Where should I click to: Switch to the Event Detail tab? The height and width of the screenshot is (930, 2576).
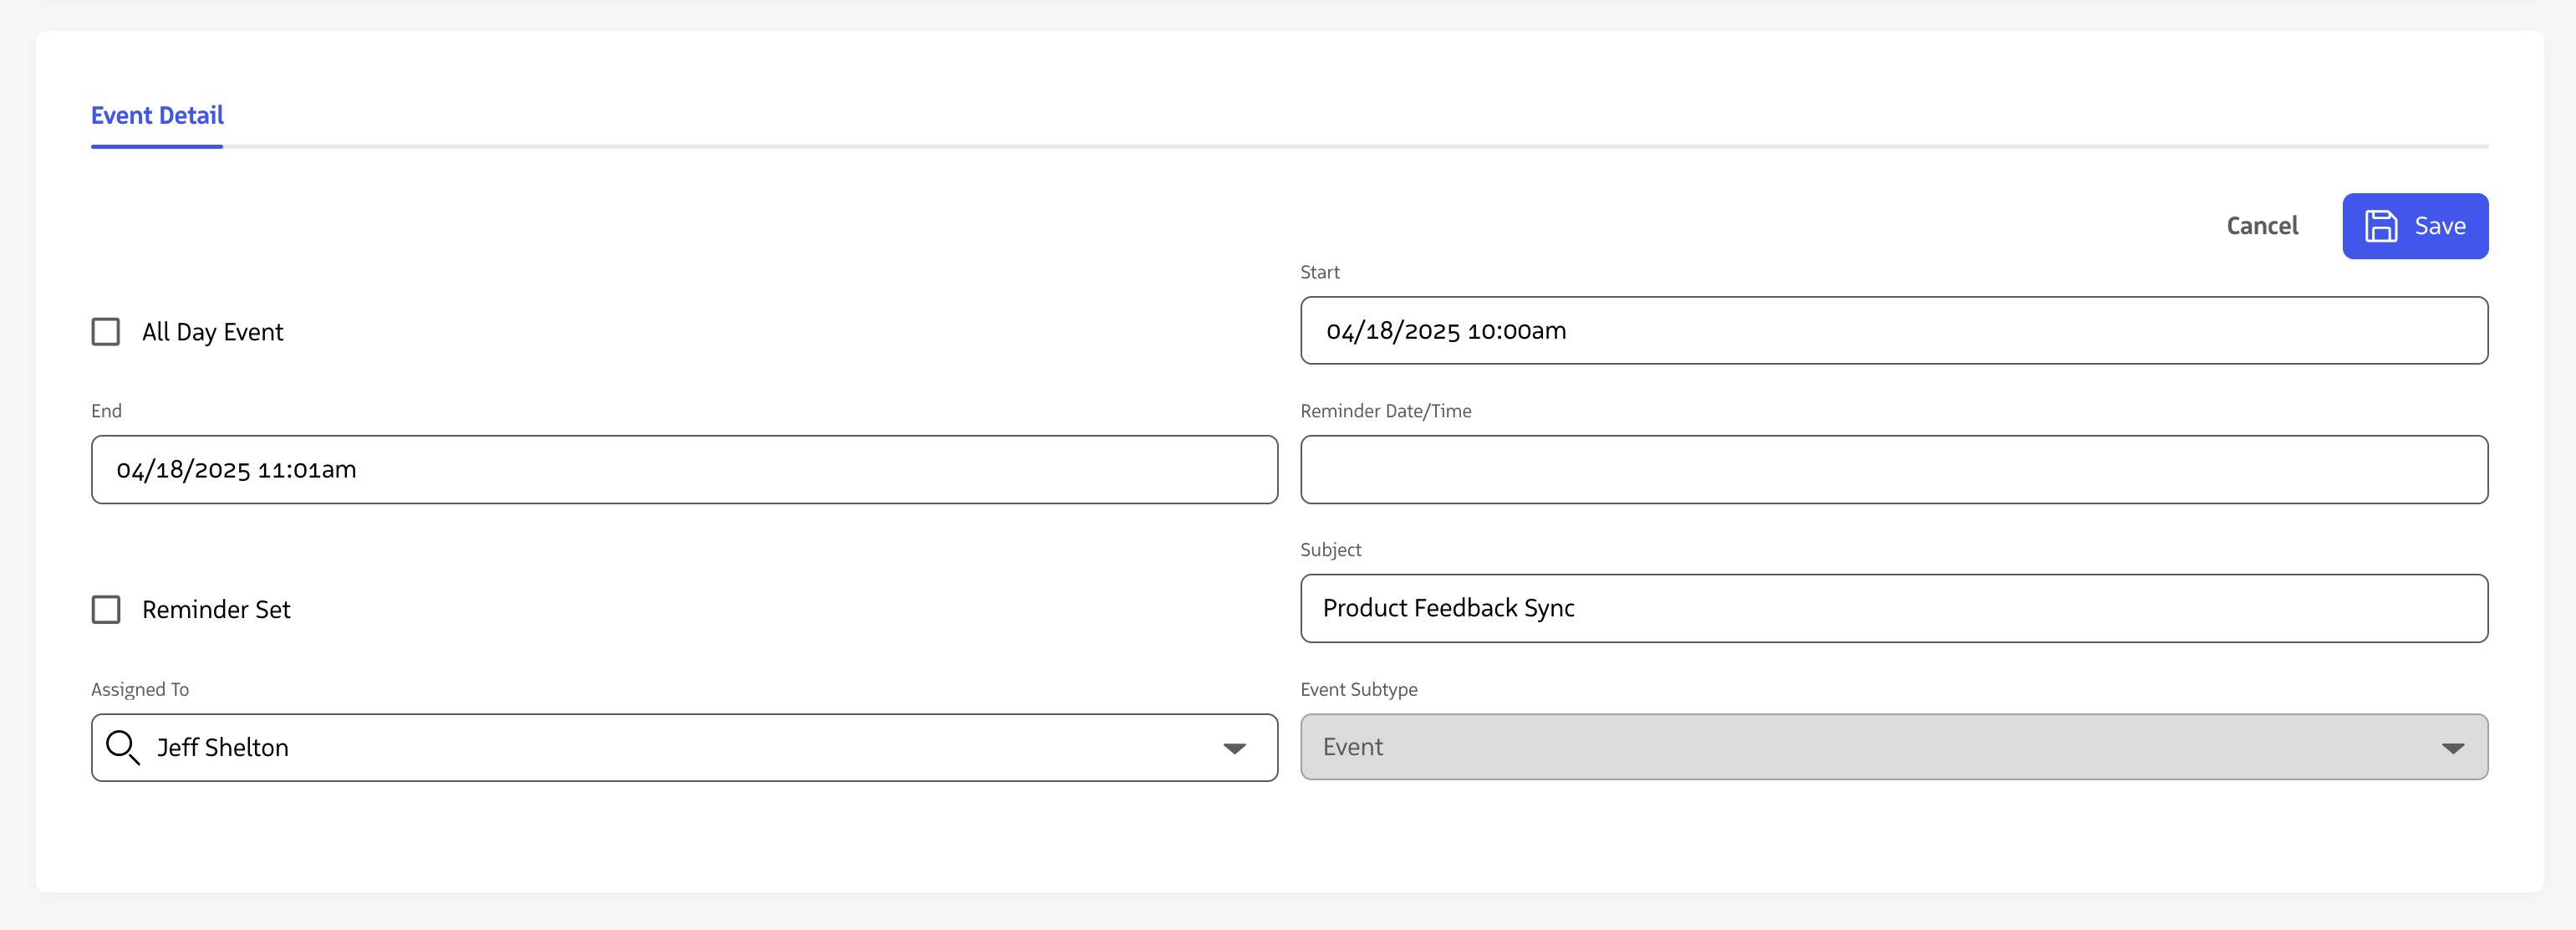157,116
